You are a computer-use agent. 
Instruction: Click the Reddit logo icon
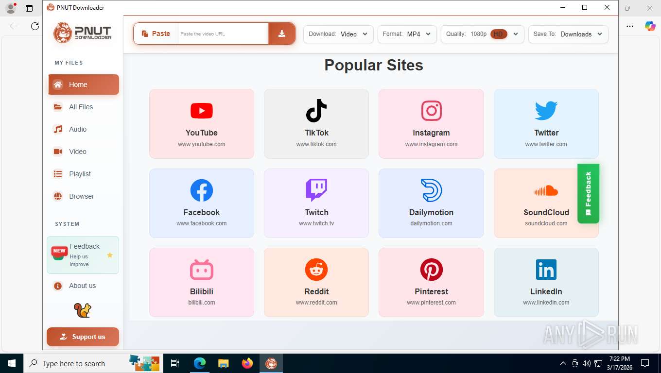(316, 270)
